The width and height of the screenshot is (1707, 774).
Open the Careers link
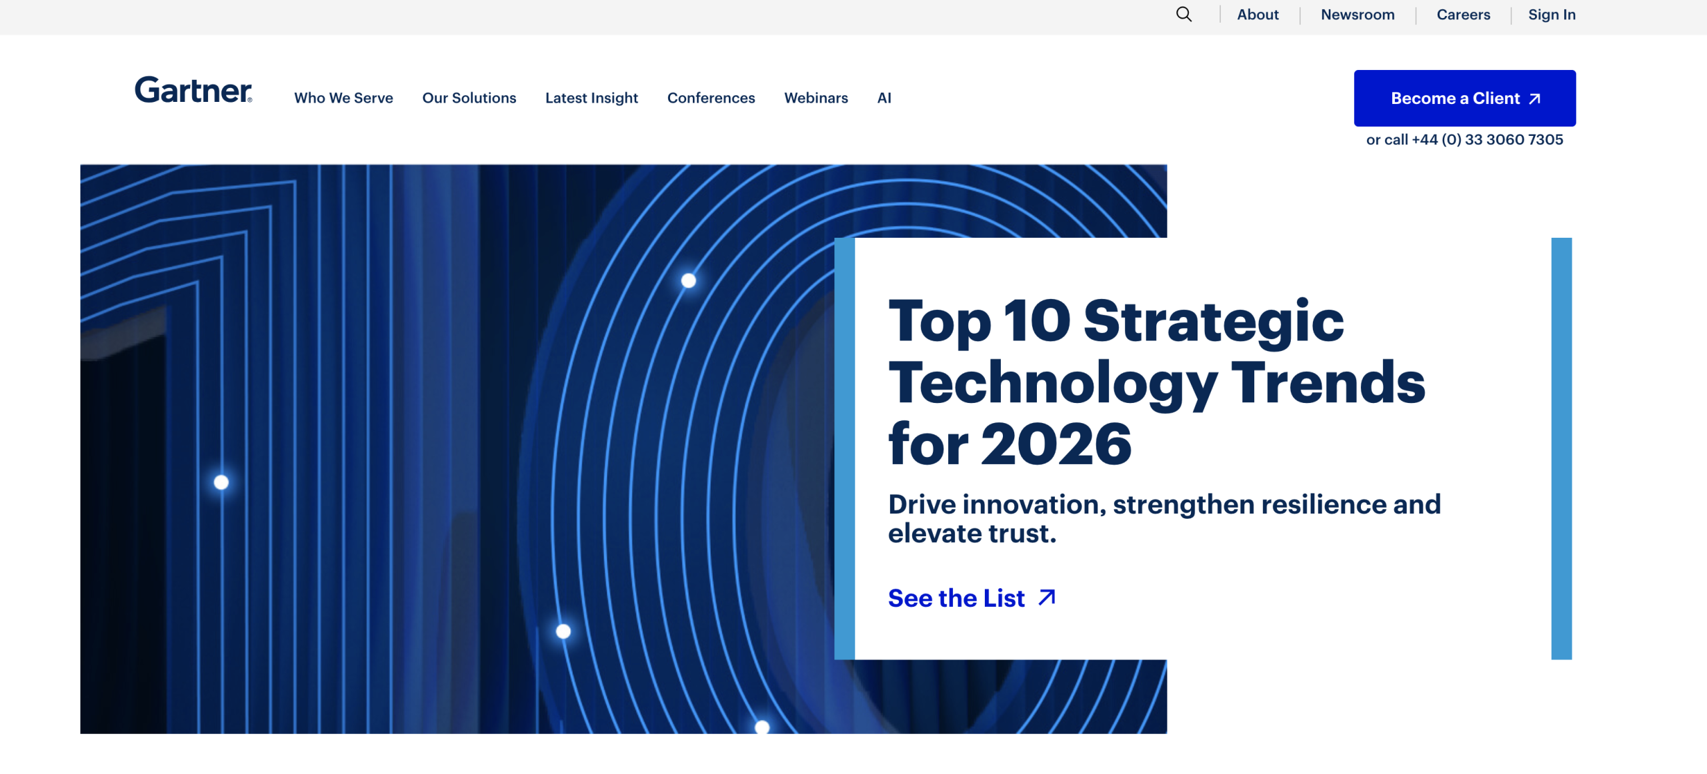point(1463,15)
